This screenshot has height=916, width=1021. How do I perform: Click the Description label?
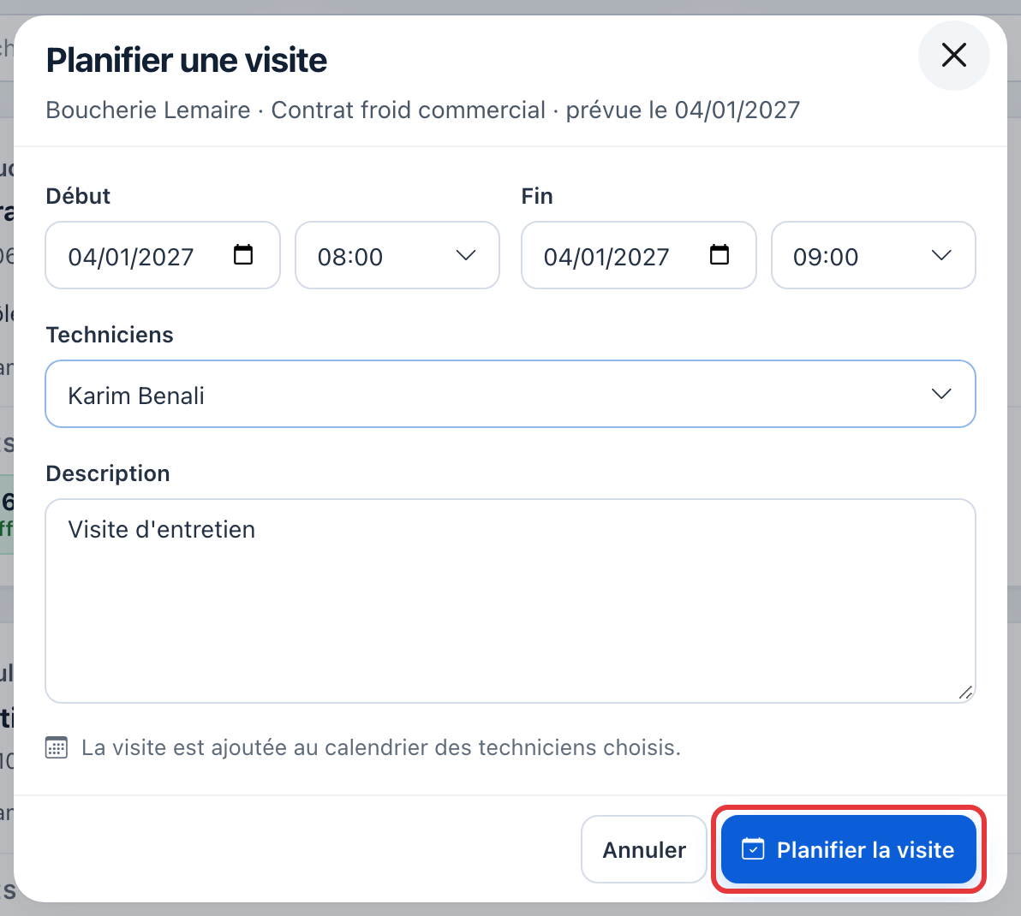108,473
